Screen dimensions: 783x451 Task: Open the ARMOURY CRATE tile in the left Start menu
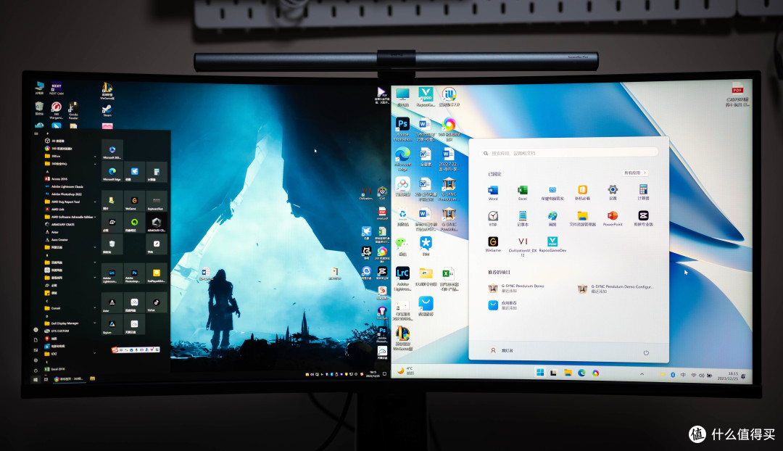tap(157, 223)
